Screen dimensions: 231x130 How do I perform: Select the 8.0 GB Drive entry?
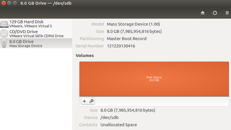point(36,43)
